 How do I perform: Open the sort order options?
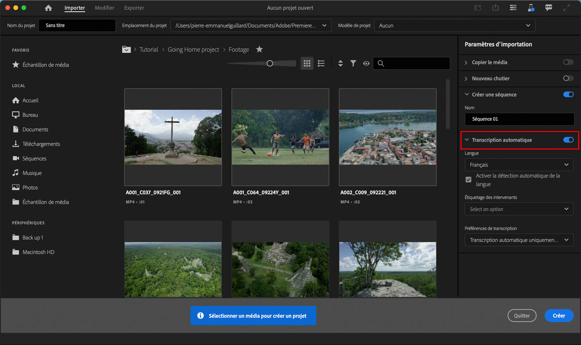click(340, 63)
